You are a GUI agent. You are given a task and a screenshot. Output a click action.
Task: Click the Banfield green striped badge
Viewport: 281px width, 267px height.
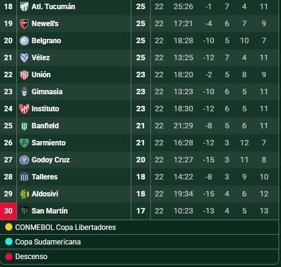[24, 126]
